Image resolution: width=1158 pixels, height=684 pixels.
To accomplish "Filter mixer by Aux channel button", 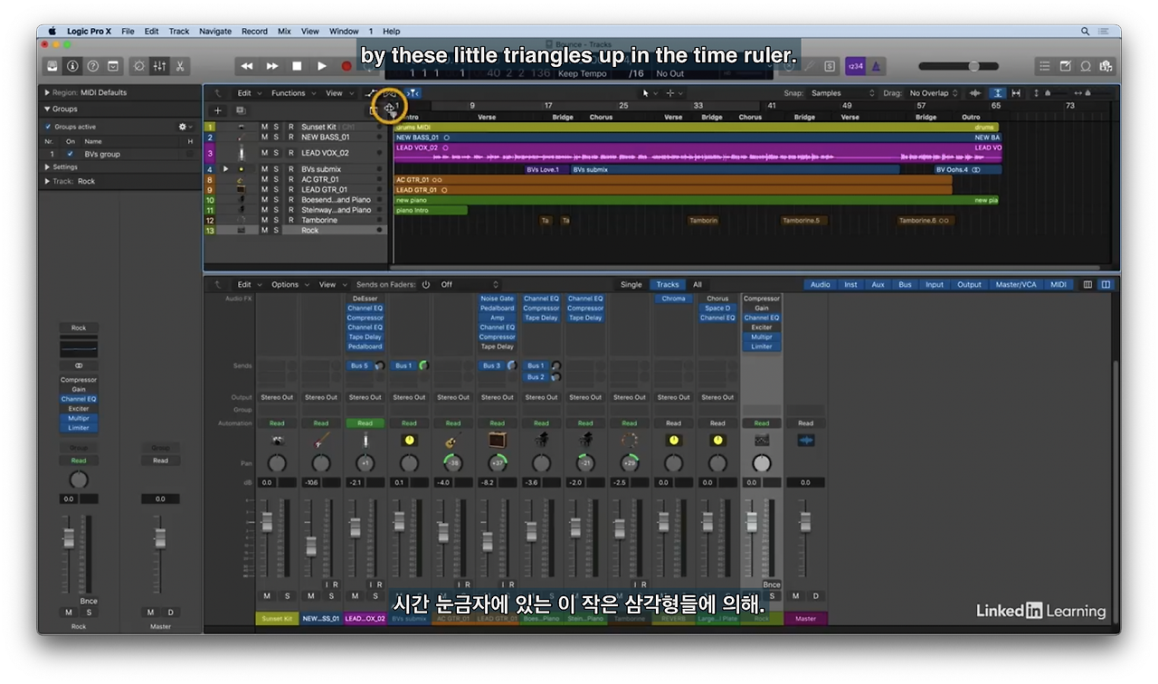I will pos(878,284).
